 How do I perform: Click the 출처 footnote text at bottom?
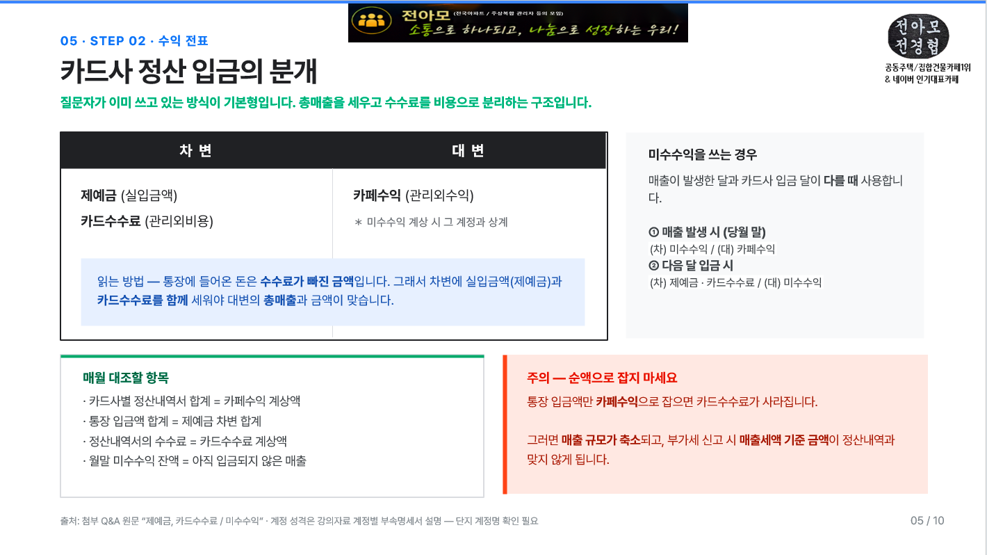299,521
